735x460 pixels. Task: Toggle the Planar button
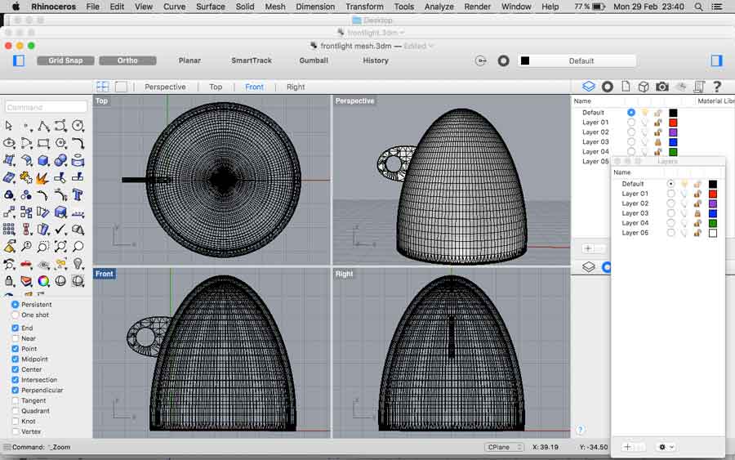pos(189,60)
